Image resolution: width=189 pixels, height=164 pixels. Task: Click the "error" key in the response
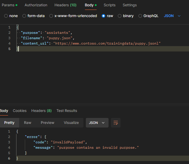coord(32,137)
